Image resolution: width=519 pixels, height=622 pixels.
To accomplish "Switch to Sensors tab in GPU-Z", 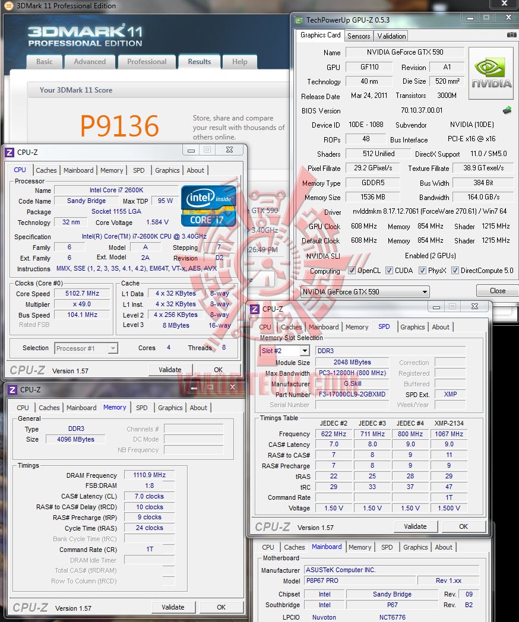I will pyautogui.click(x=359, y=36).
